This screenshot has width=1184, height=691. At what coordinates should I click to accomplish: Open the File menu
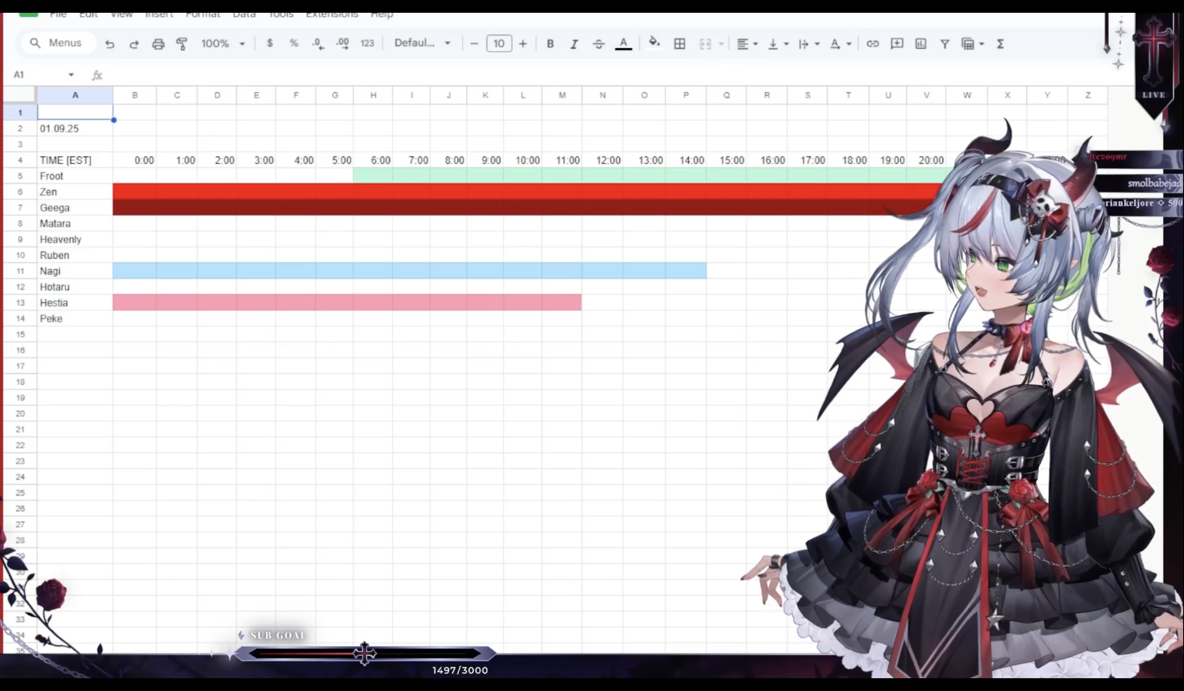tap(58, 15)
